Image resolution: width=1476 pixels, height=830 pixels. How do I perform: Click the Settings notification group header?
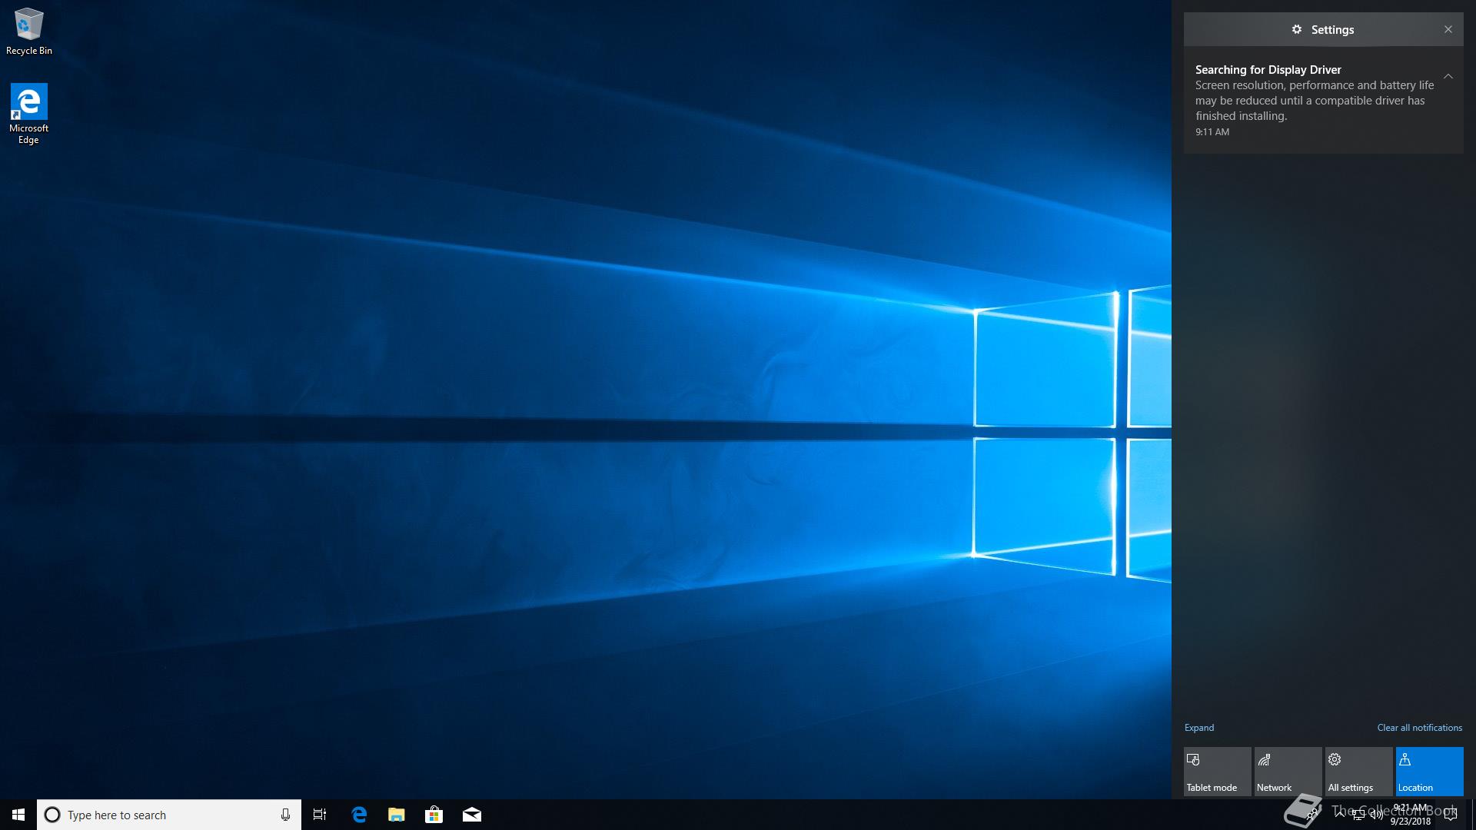point(1324,29)
